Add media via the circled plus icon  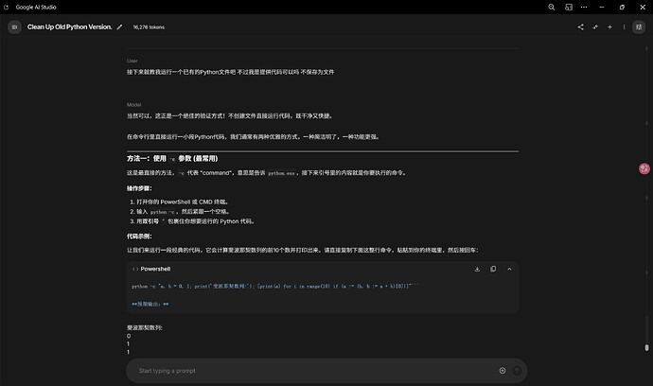pyautogui.click(x=503, y=371)
